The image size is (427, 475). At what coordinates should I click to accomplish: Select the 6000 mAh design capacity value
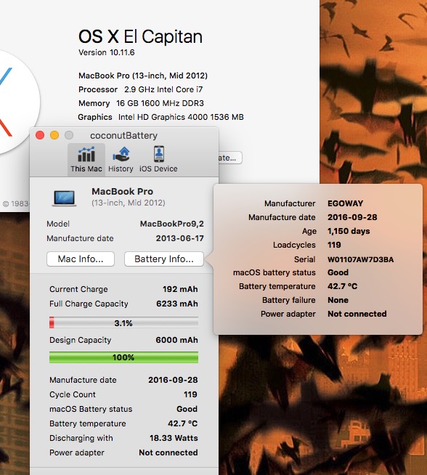[177, 340]
